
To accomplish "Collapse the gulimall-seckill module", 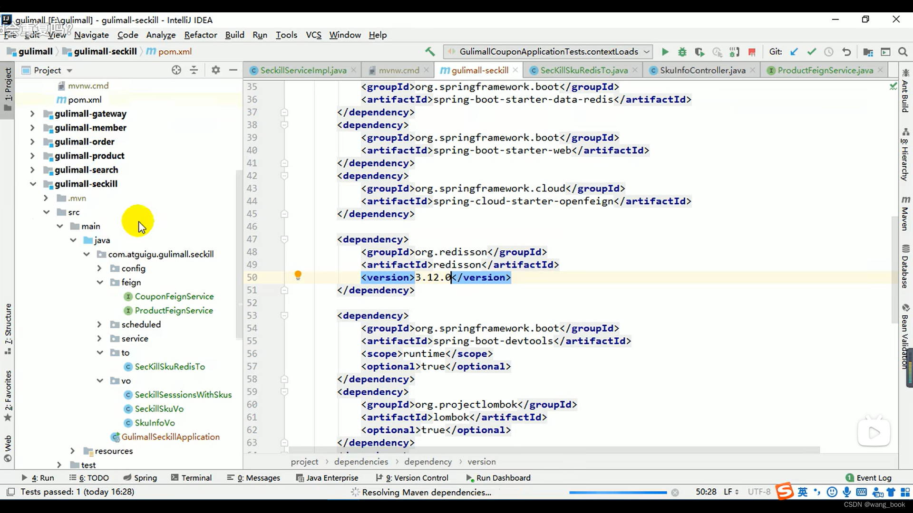I will coord(32,184).
